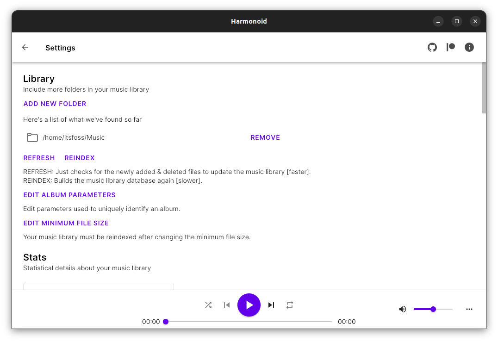Screen dimensions: 498x342
Task: Click ADD NEW FOLDER
Action: coord(55,104)
